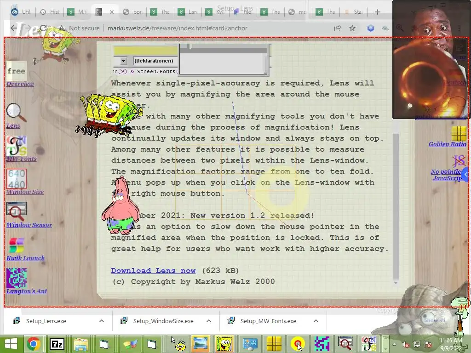471x353 pixels.
Task: Open the Window Sensor sidebar icon
Action: [17, 212]
